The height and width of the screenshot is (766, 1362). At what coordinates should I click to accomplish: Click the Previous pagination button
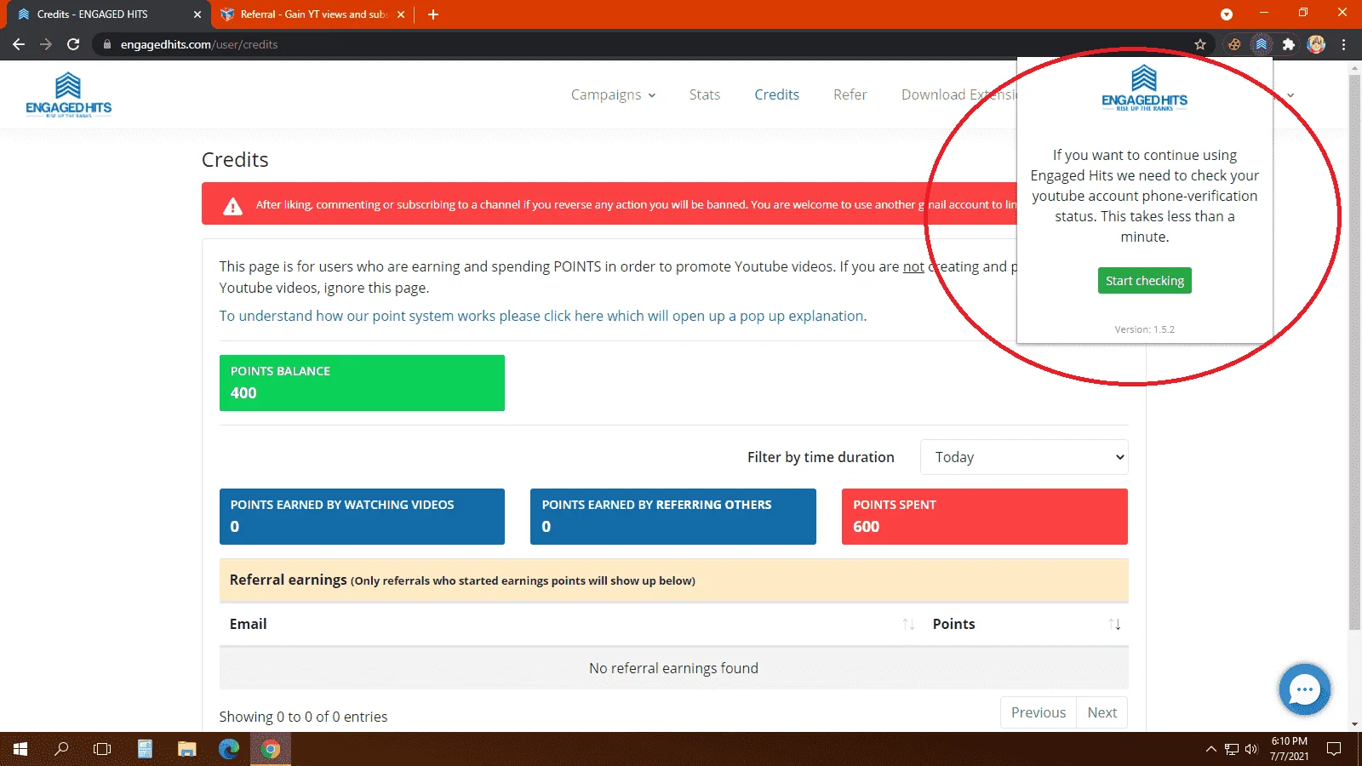coord(1039,712)
